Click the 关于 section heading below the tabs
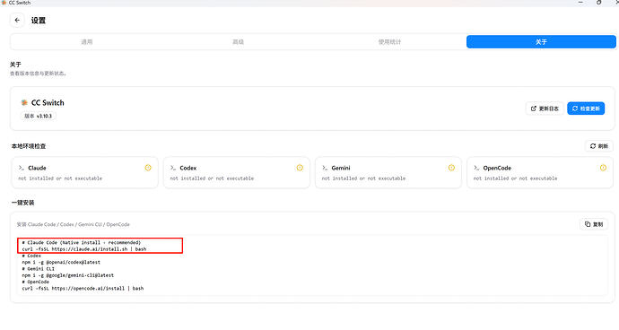 pos(15,65)
